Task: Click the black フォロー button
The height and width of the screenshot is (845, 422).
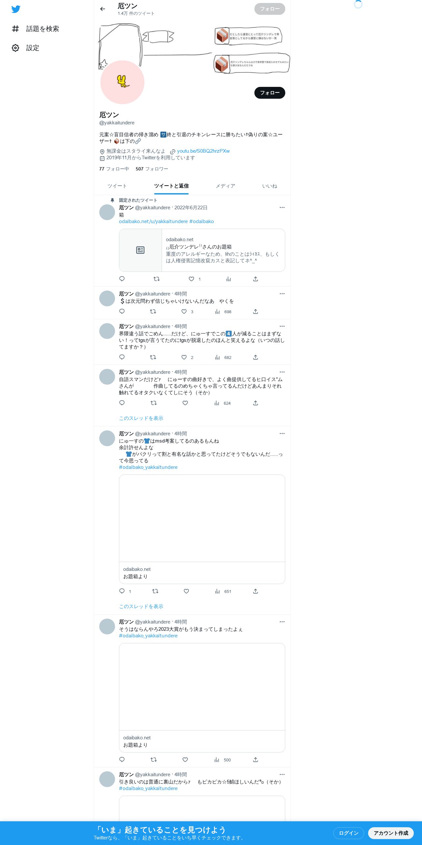Action: (x=270, y=93)
